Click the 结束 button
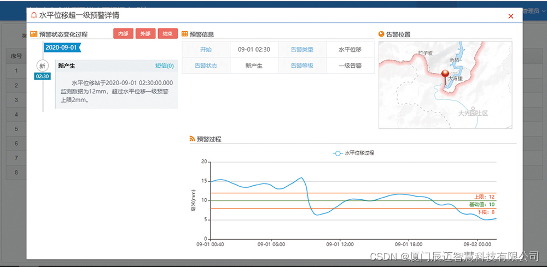 tap(168, 33)
